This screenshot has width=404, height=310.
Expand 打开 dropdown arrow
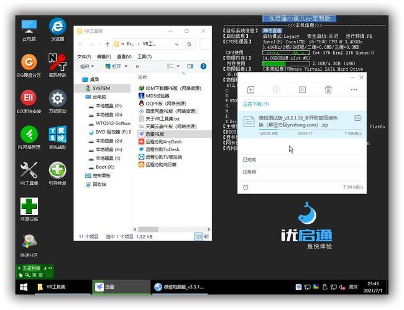pos(126,66)
